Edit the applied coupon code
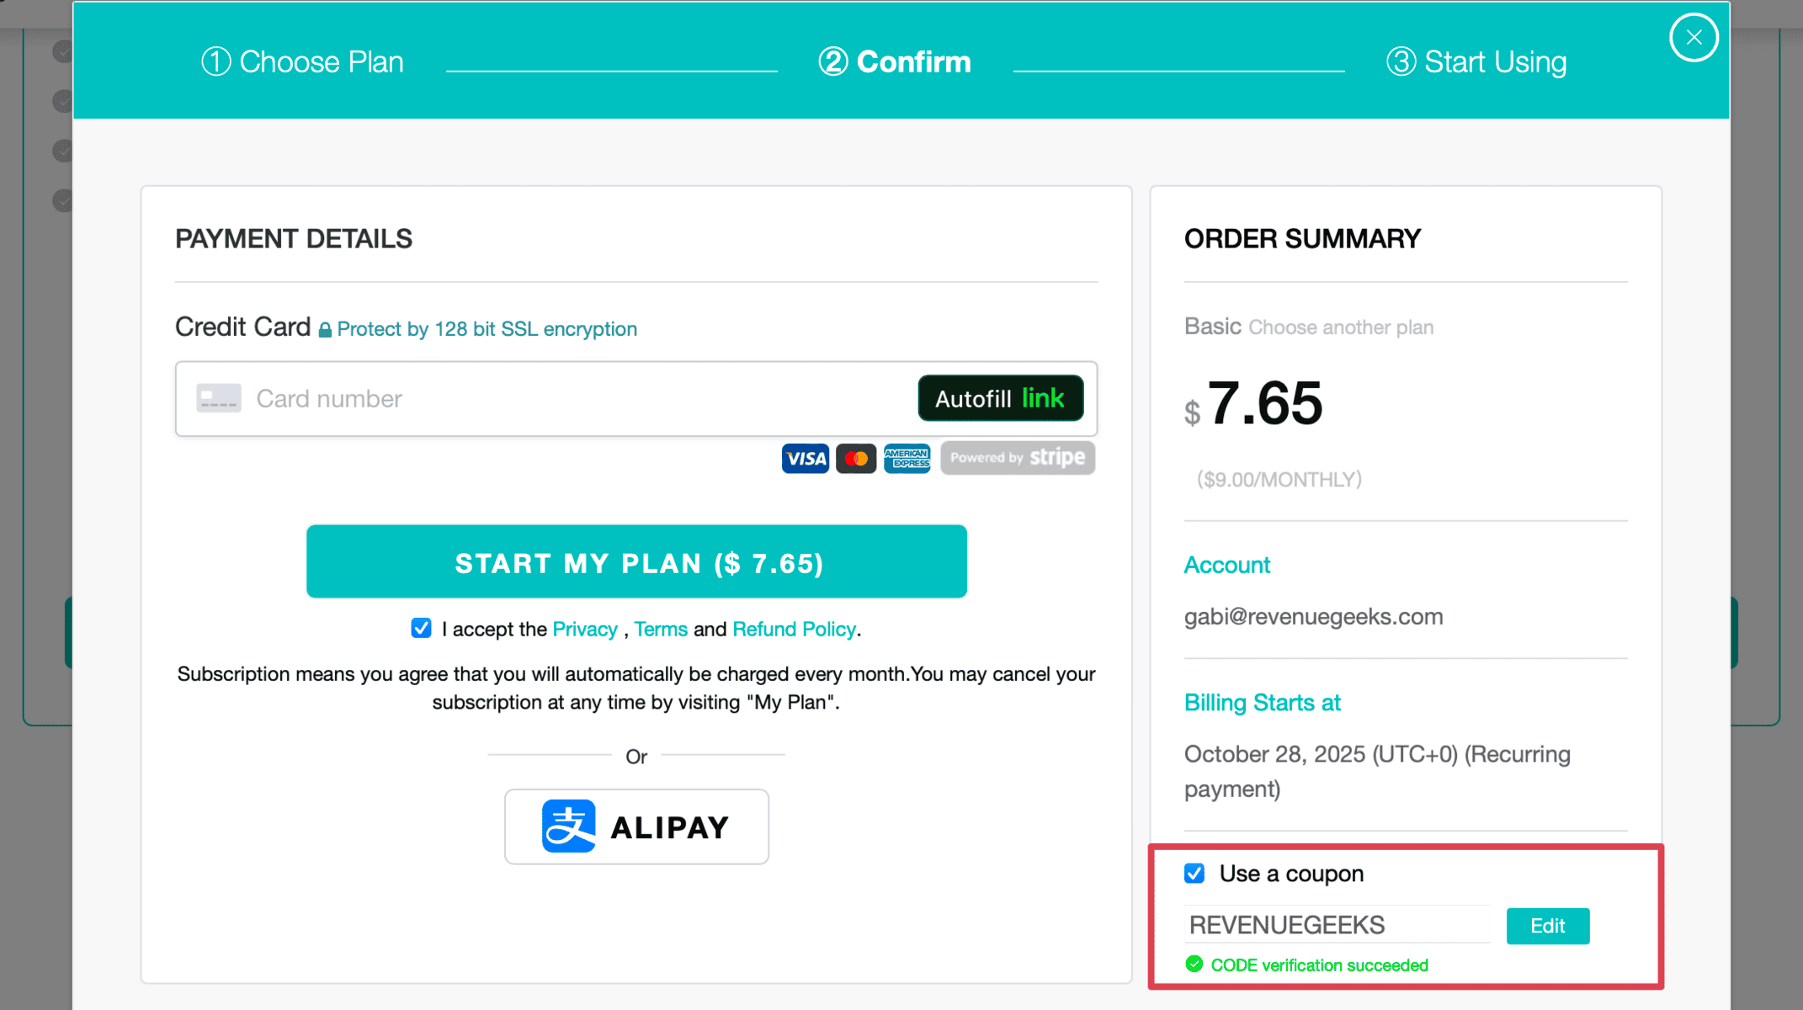1803x1010 pixels. pyautogui.click(x=1547, y=926)
